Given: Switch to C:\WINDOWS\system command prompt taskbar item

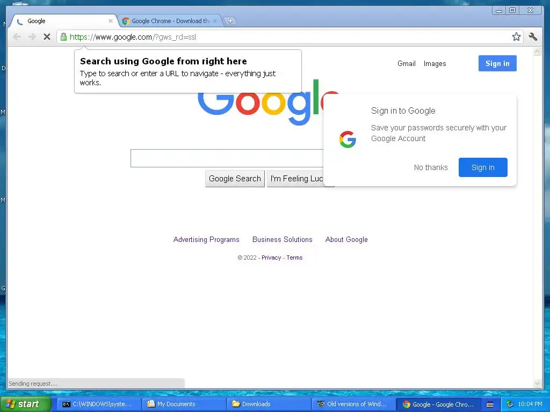Looking at the screenshot, I should [99, 404].
